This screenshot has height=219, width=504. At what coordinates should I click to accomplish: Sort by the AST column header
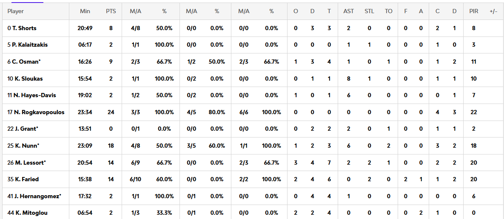tap(348, 11)
